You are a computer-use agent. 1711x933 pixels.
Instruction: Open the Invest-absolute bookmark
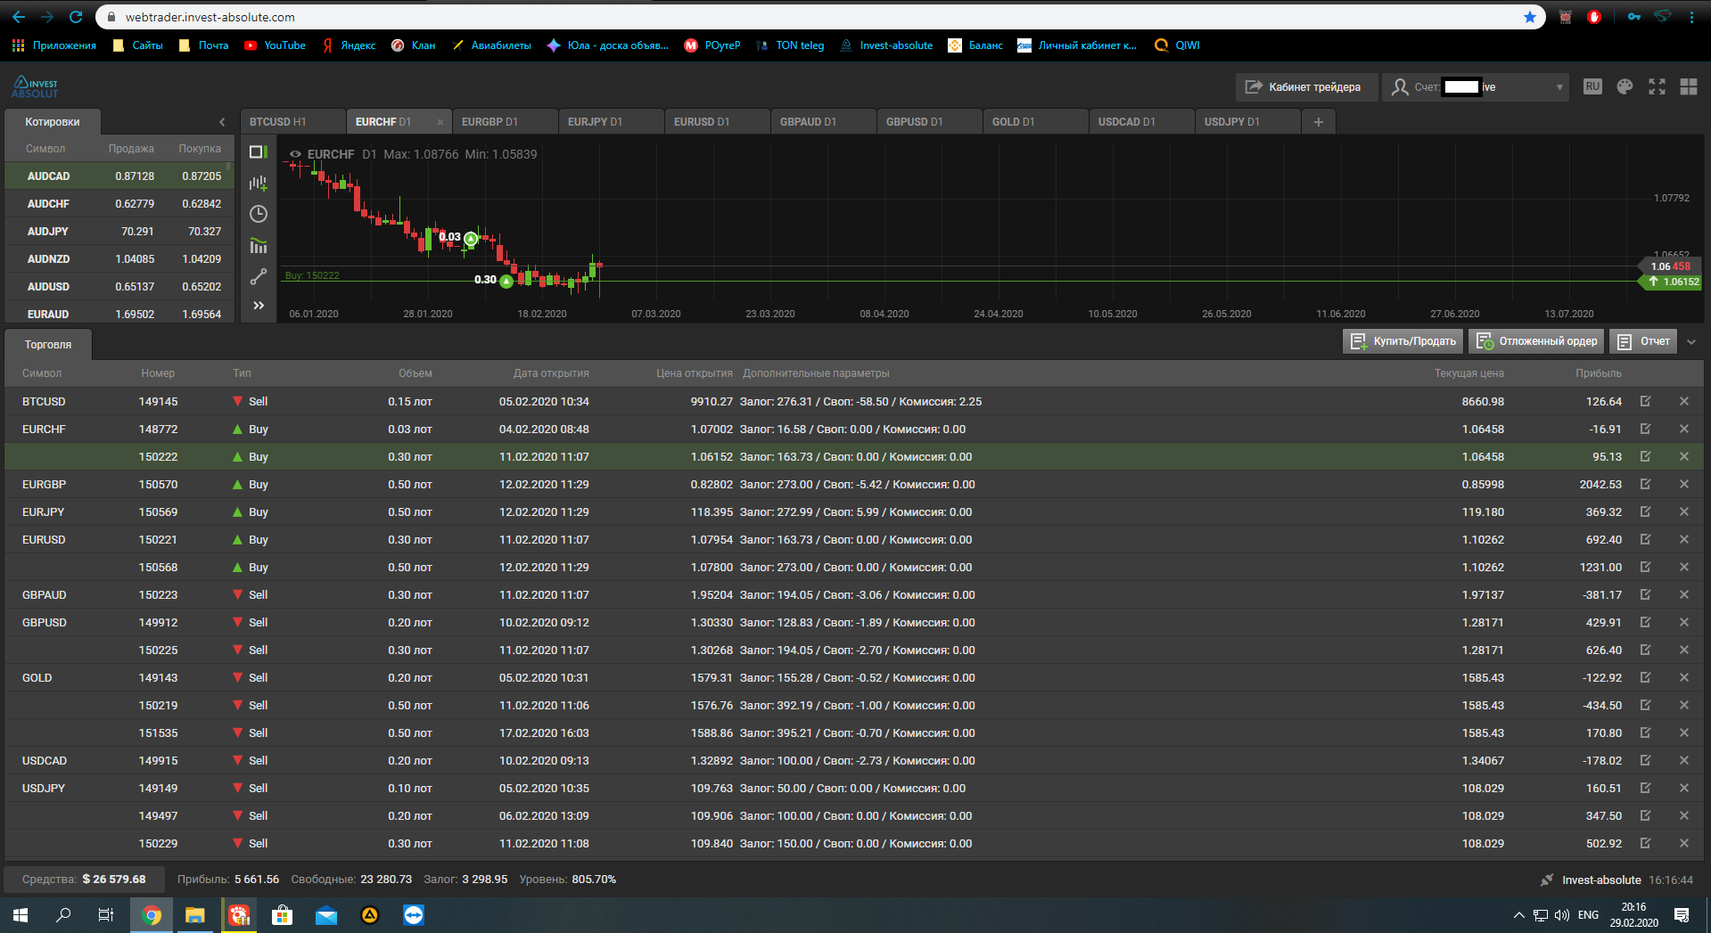coord(886,45)
